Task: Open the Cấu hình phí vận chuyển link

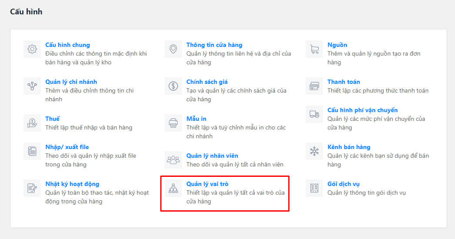Action: click(362, 110)
